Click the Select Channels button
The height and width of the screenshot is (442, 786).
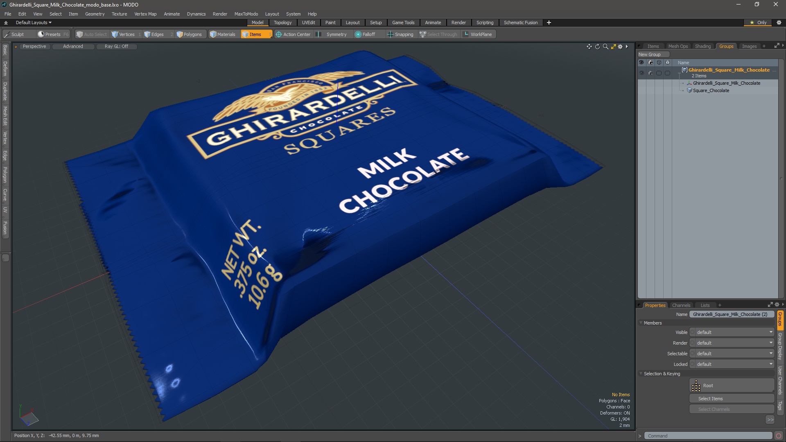[x=732, y=409]
